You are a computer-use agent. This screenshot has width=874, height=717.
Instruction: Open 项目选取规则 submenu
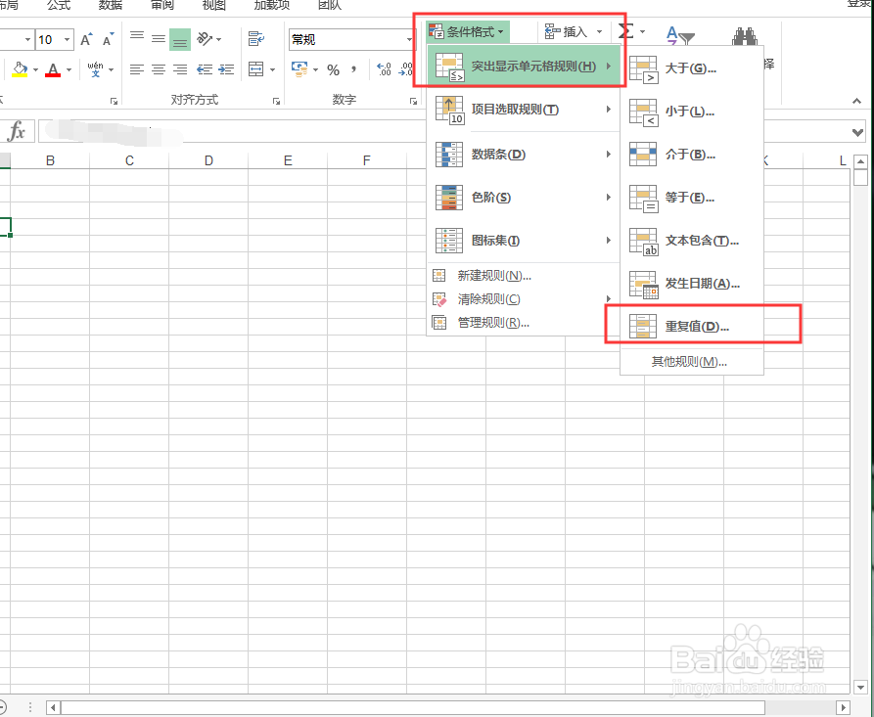click(x=524, y=110)
